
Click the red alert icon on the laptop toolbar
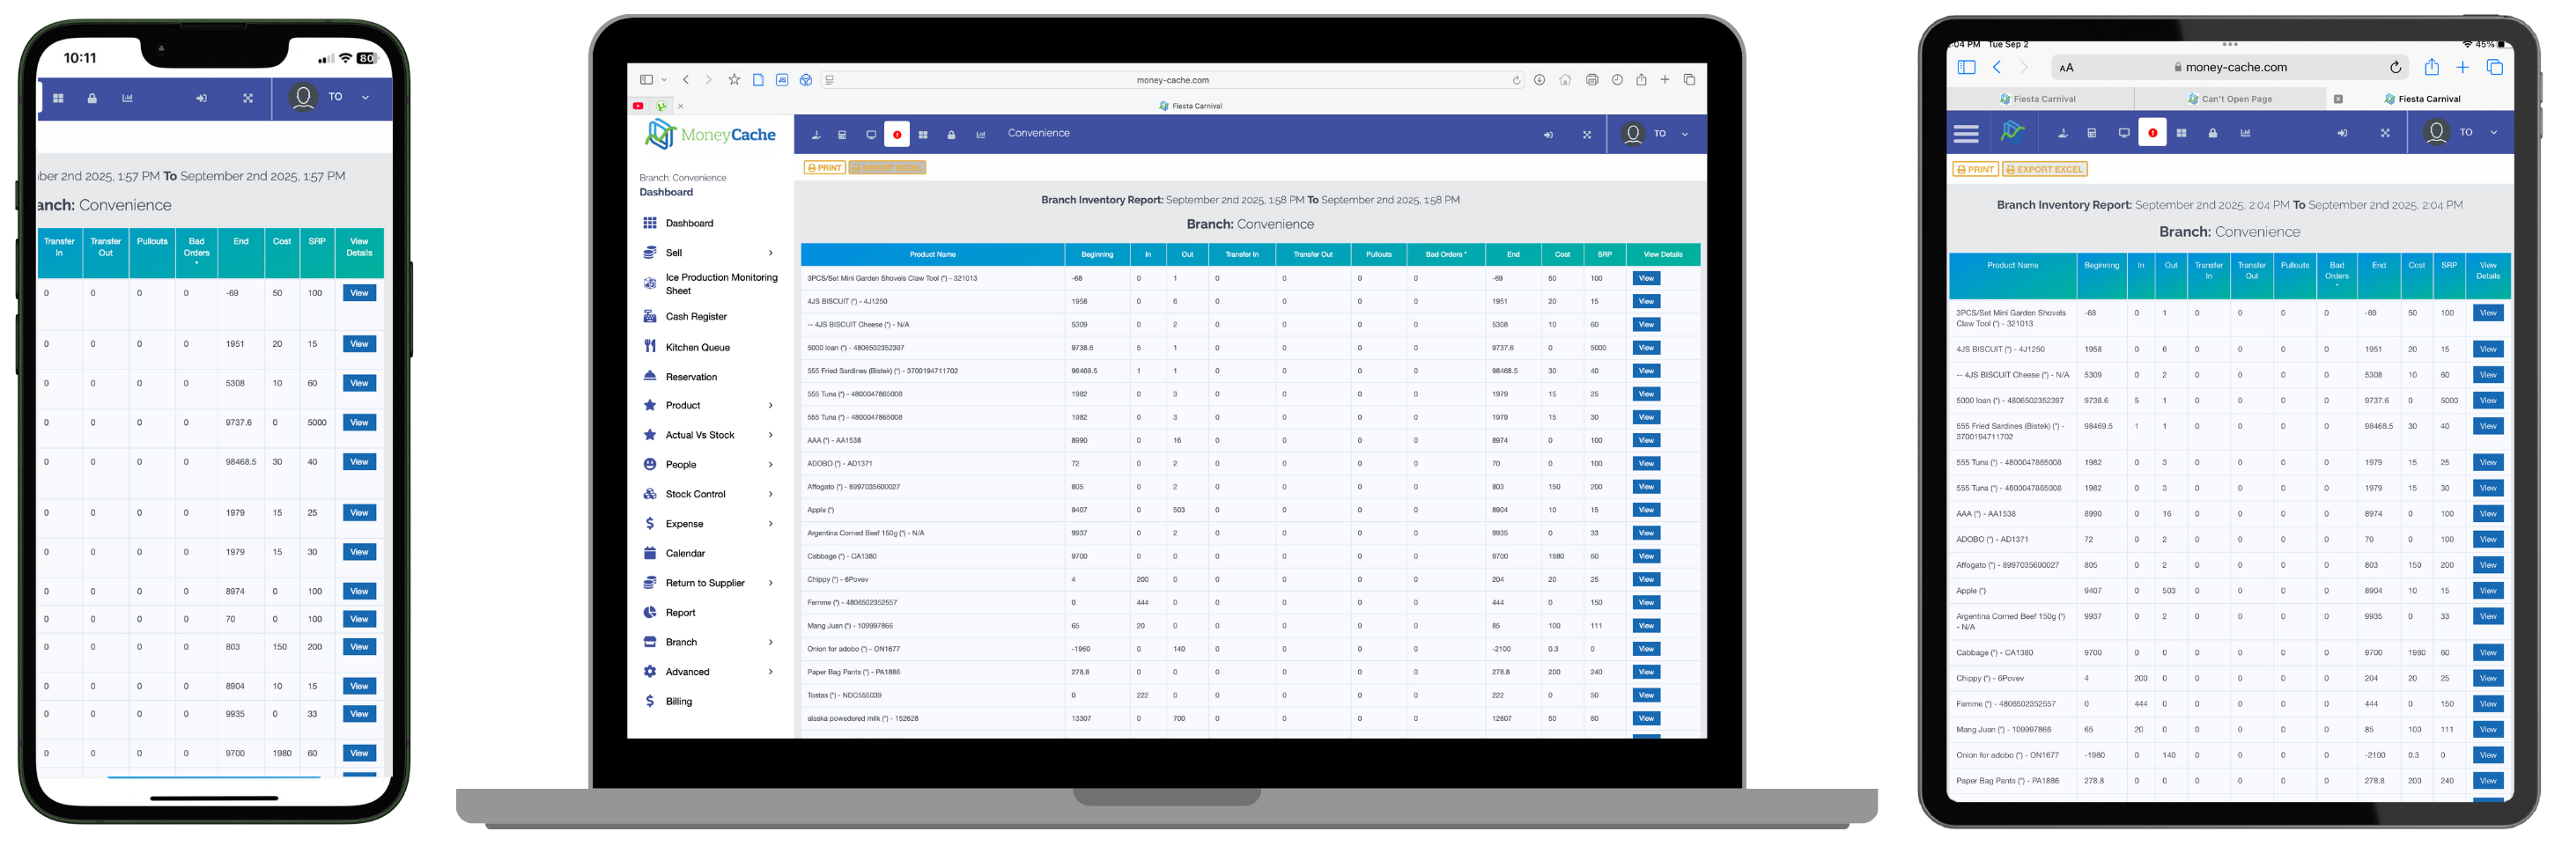pyautogui.click(x=896, y=134)
